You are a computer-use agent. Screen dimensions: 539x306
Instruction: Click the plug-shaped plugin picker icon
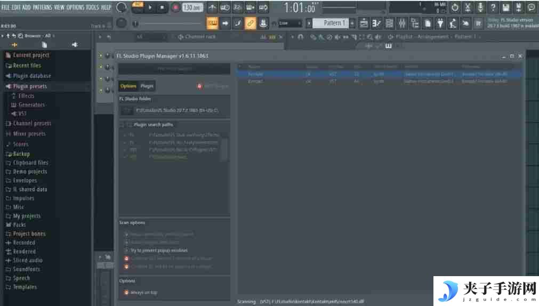tap(440, 23)
